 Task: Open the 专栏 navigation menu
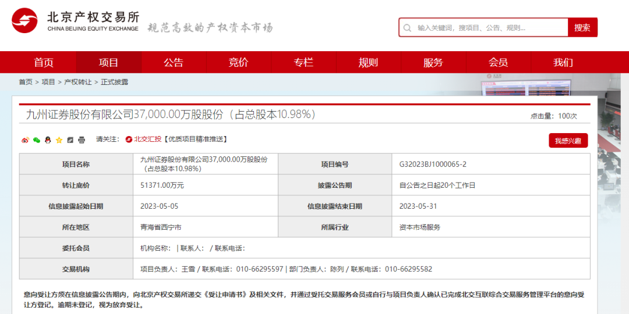point(303,62)
